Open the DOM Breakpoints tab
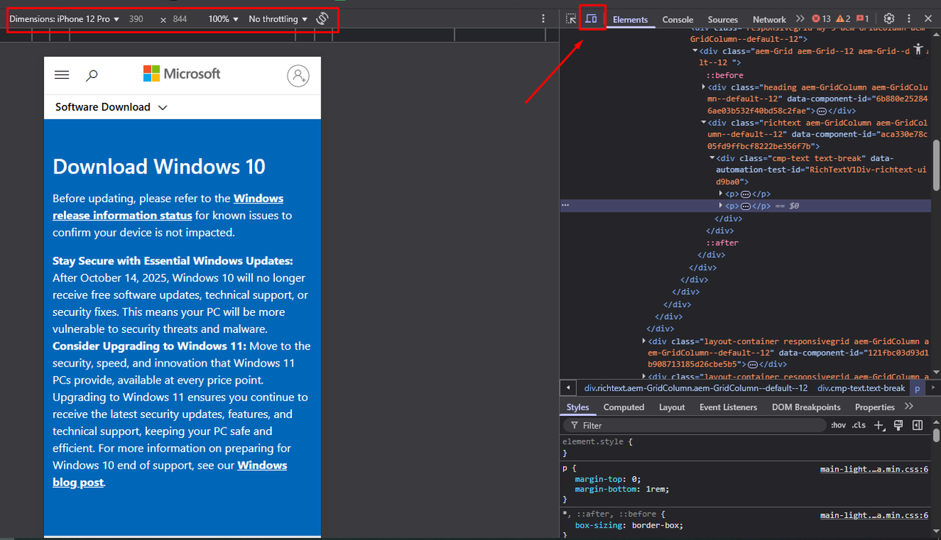Viewport: 941px width, 540px height. click(806, 407)
